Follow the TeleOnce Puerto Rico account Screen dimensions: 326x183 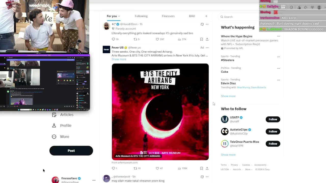(273, 144)
